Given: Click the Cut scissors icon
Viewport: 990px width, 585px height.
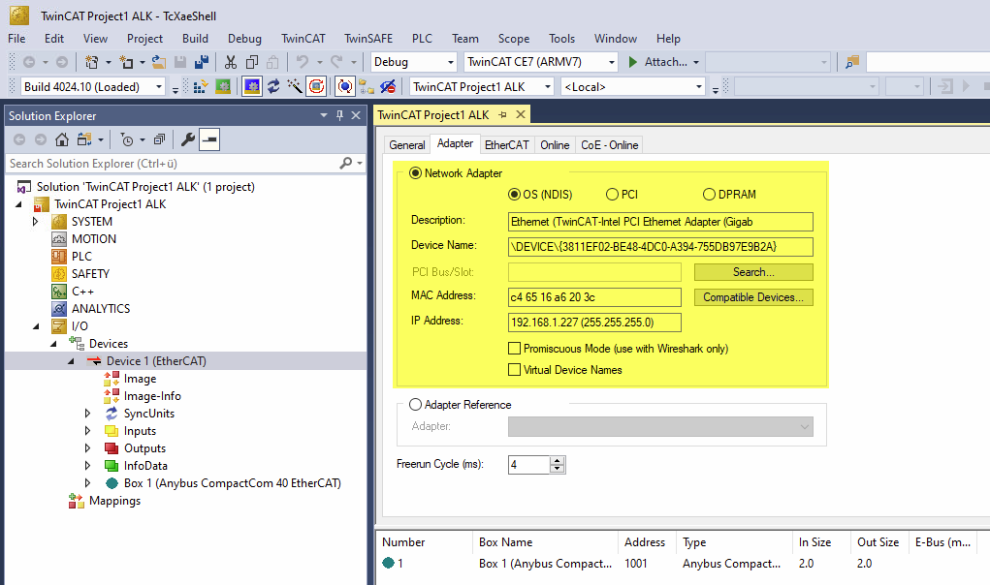Looking at the screenshot, I should (x=231, y=62).
